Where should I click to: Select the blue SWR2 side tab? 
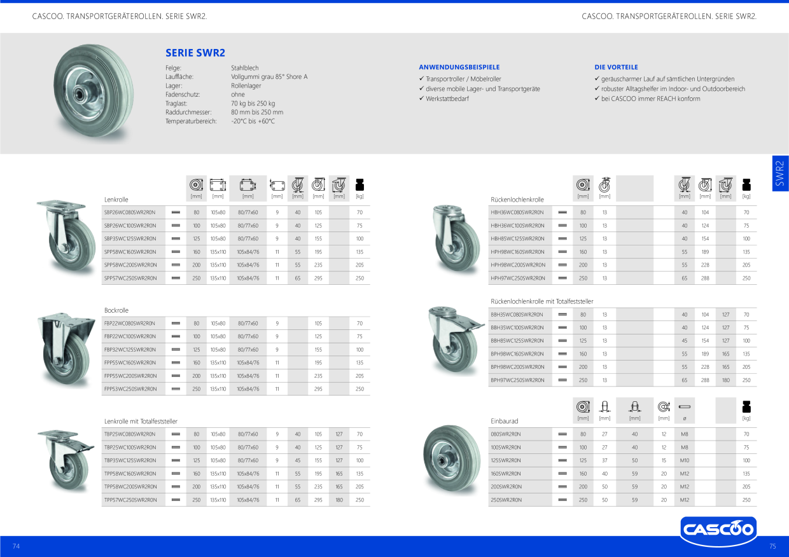780,173
